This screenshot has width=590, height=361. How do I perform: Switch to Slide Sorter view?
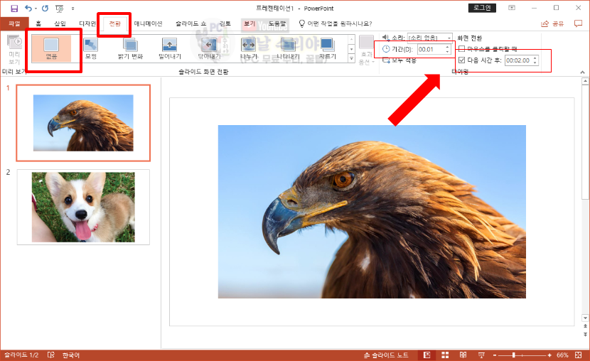(445, 355)
